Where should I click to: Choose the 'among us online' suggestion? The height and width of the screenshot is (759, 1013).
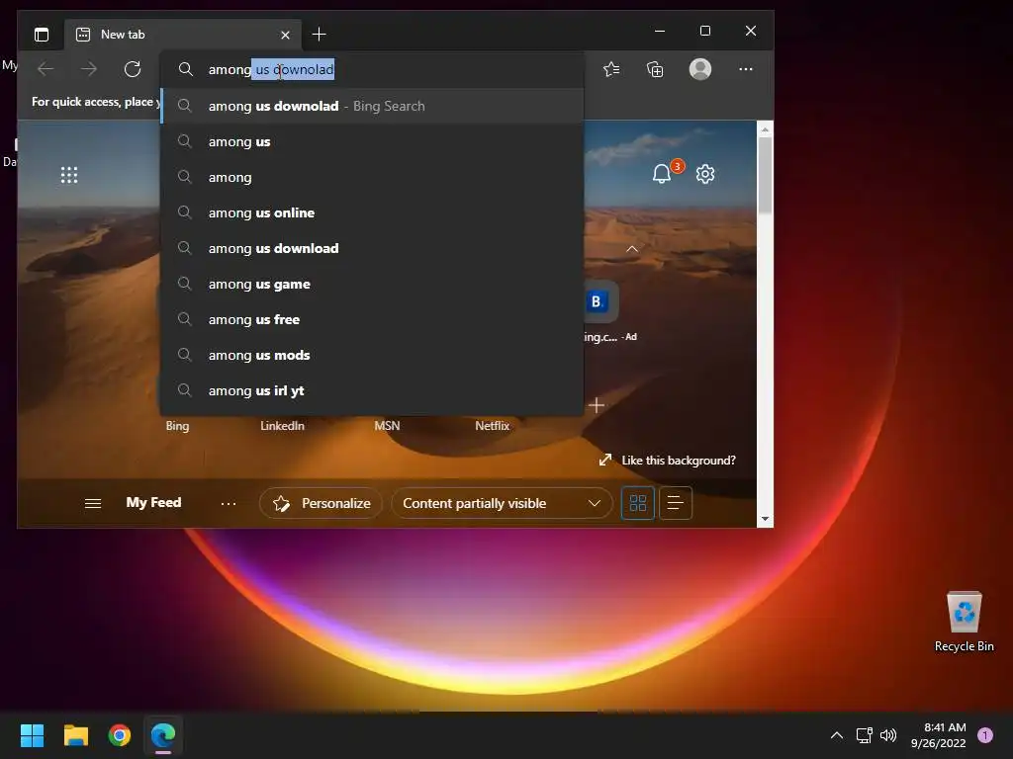tap(372, 212)
